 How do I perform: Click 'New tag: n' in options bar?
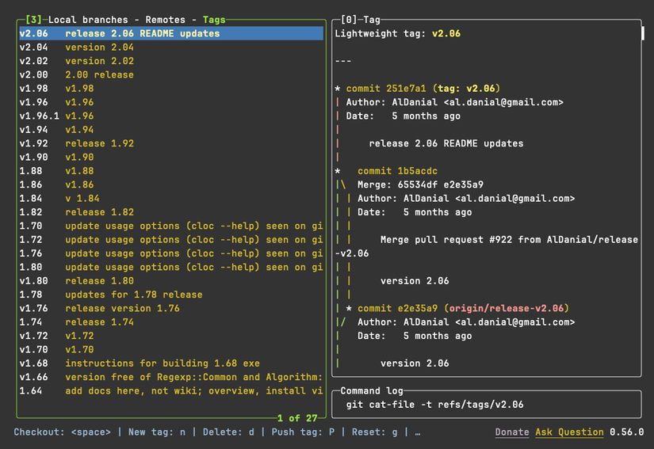157,432
